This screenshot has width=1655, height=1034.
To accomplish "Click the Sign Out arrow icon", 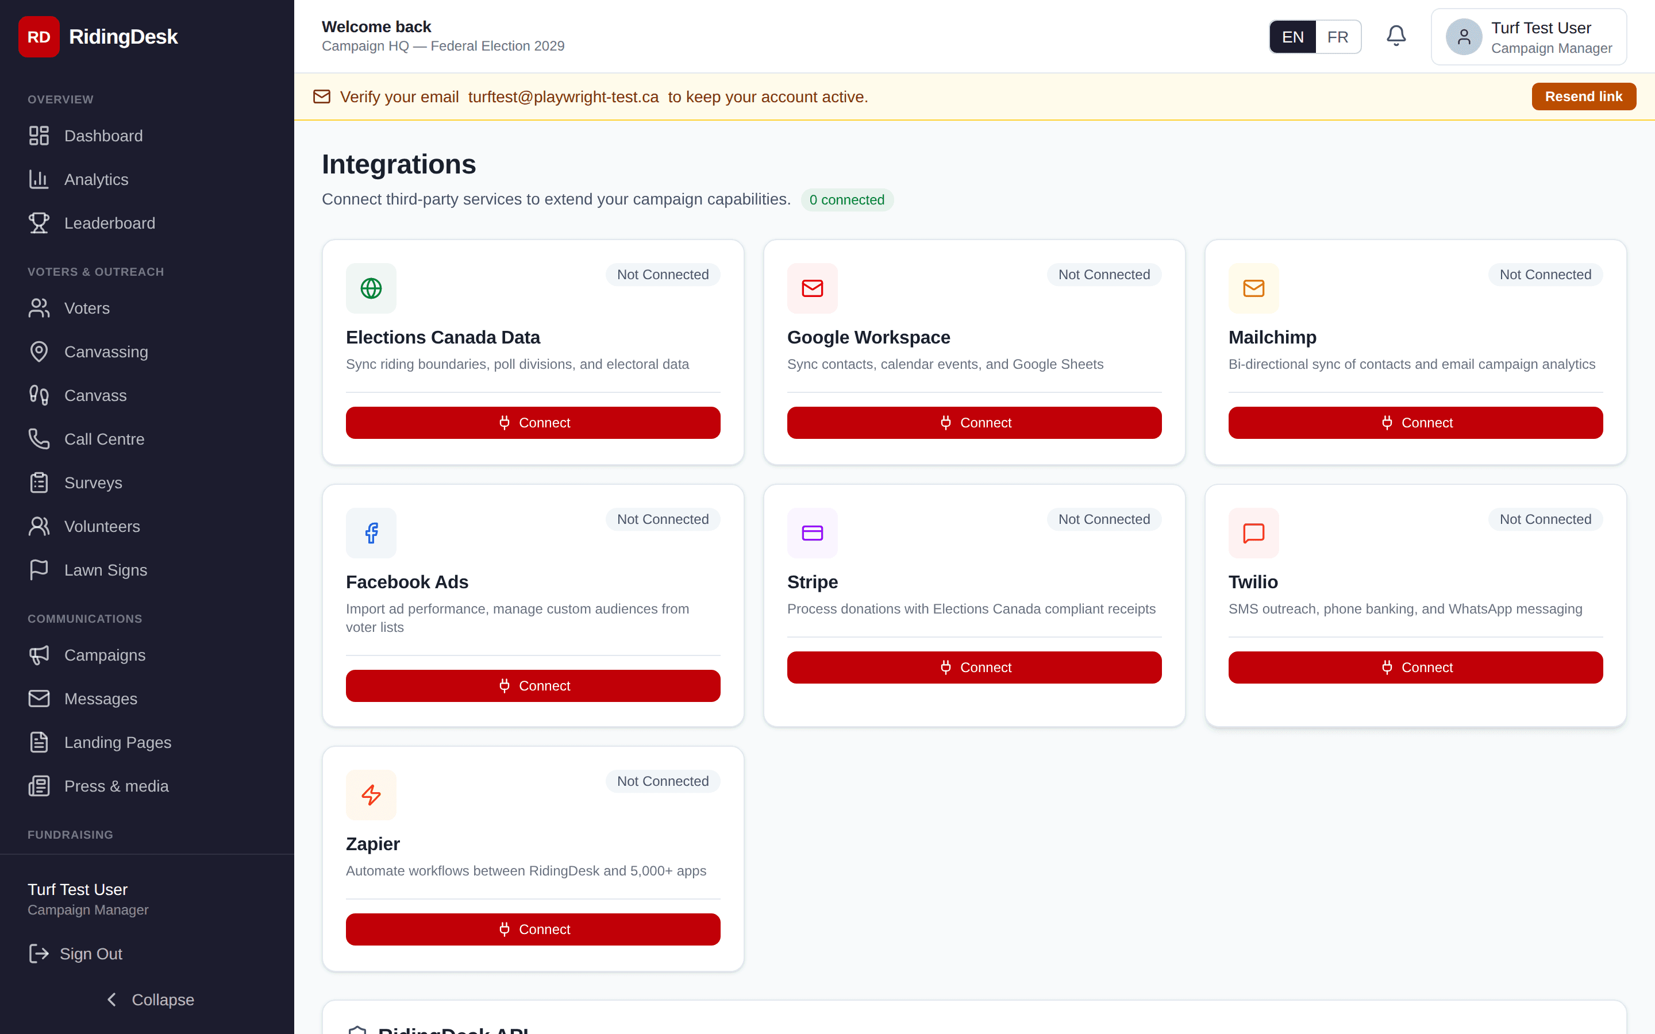I will (x=39, y=954).
